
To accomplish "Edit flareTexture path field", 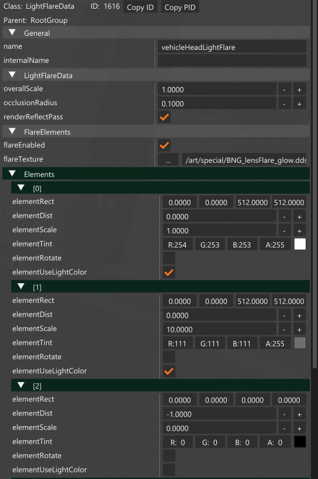I will tap(244, 159).
